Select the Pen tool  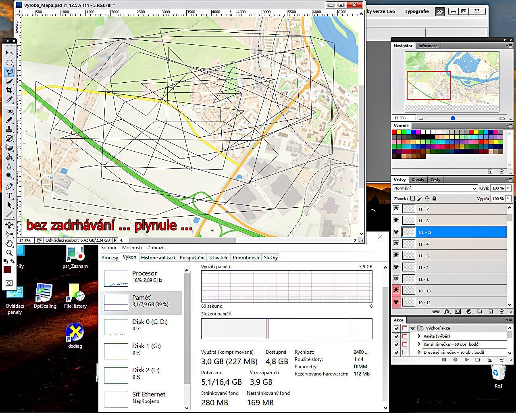tap(9, 186)
